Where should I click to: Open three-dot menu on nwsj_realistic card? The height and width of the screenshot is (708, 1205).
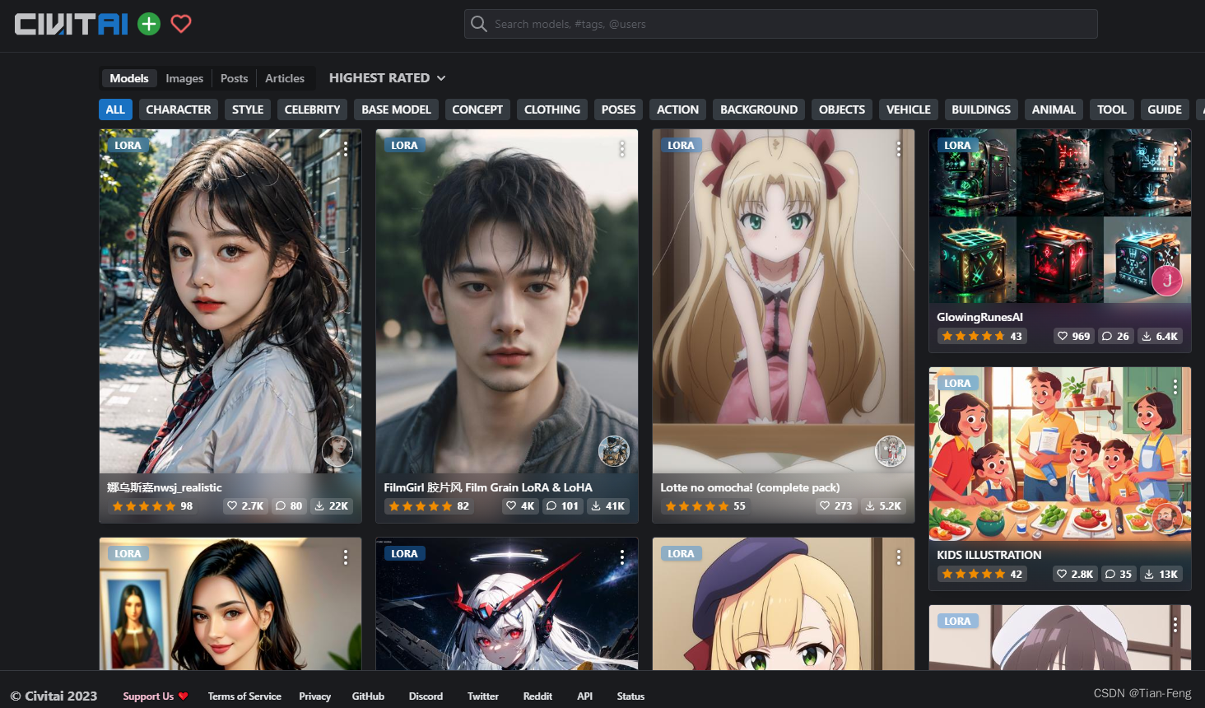(x=346, y=148)
